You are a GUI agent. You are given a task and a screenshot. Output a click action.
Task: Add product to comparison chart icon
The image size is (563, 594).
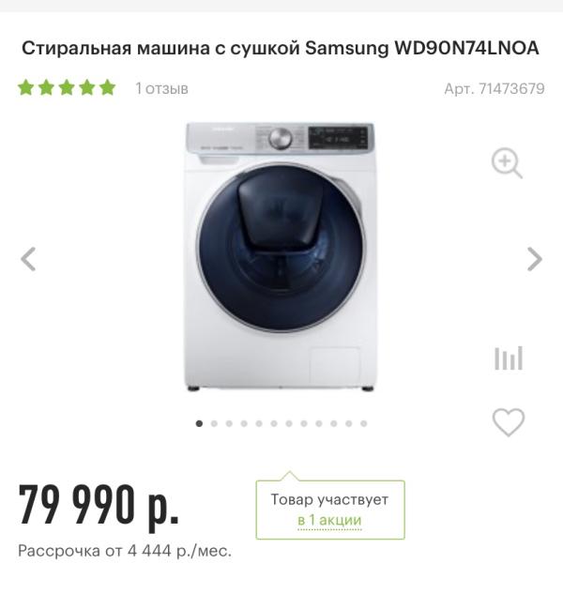click(509, 358)
